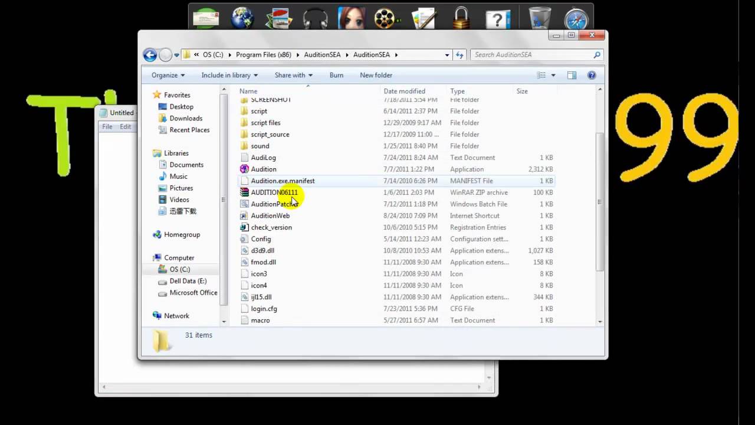Click the Desktop icon in Favorites
The height and width of the screenshot is (425, 755).
[x=163, y=107]
